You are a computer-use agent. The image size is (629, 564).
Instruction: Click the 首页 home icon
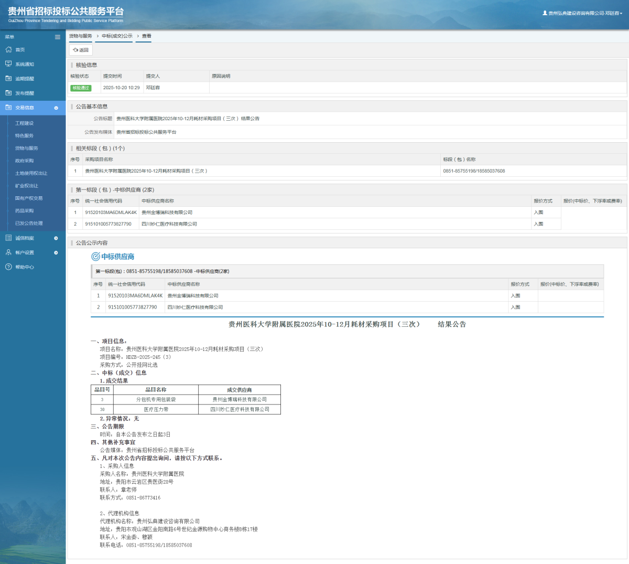(8, 50)
